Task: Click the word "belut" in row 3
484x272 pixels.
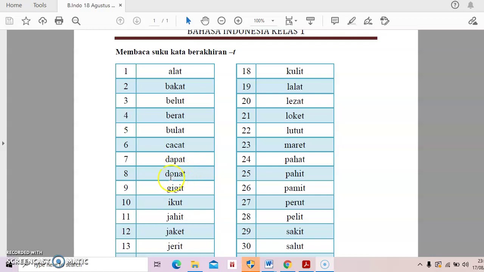Action: pyautogui.click(x=175, y=101)
